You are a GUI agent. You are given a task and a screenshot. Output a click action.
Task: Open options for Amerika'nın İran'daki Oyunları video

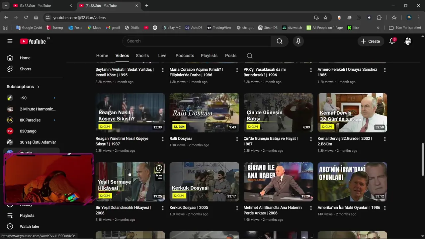[x=385, y=208]
